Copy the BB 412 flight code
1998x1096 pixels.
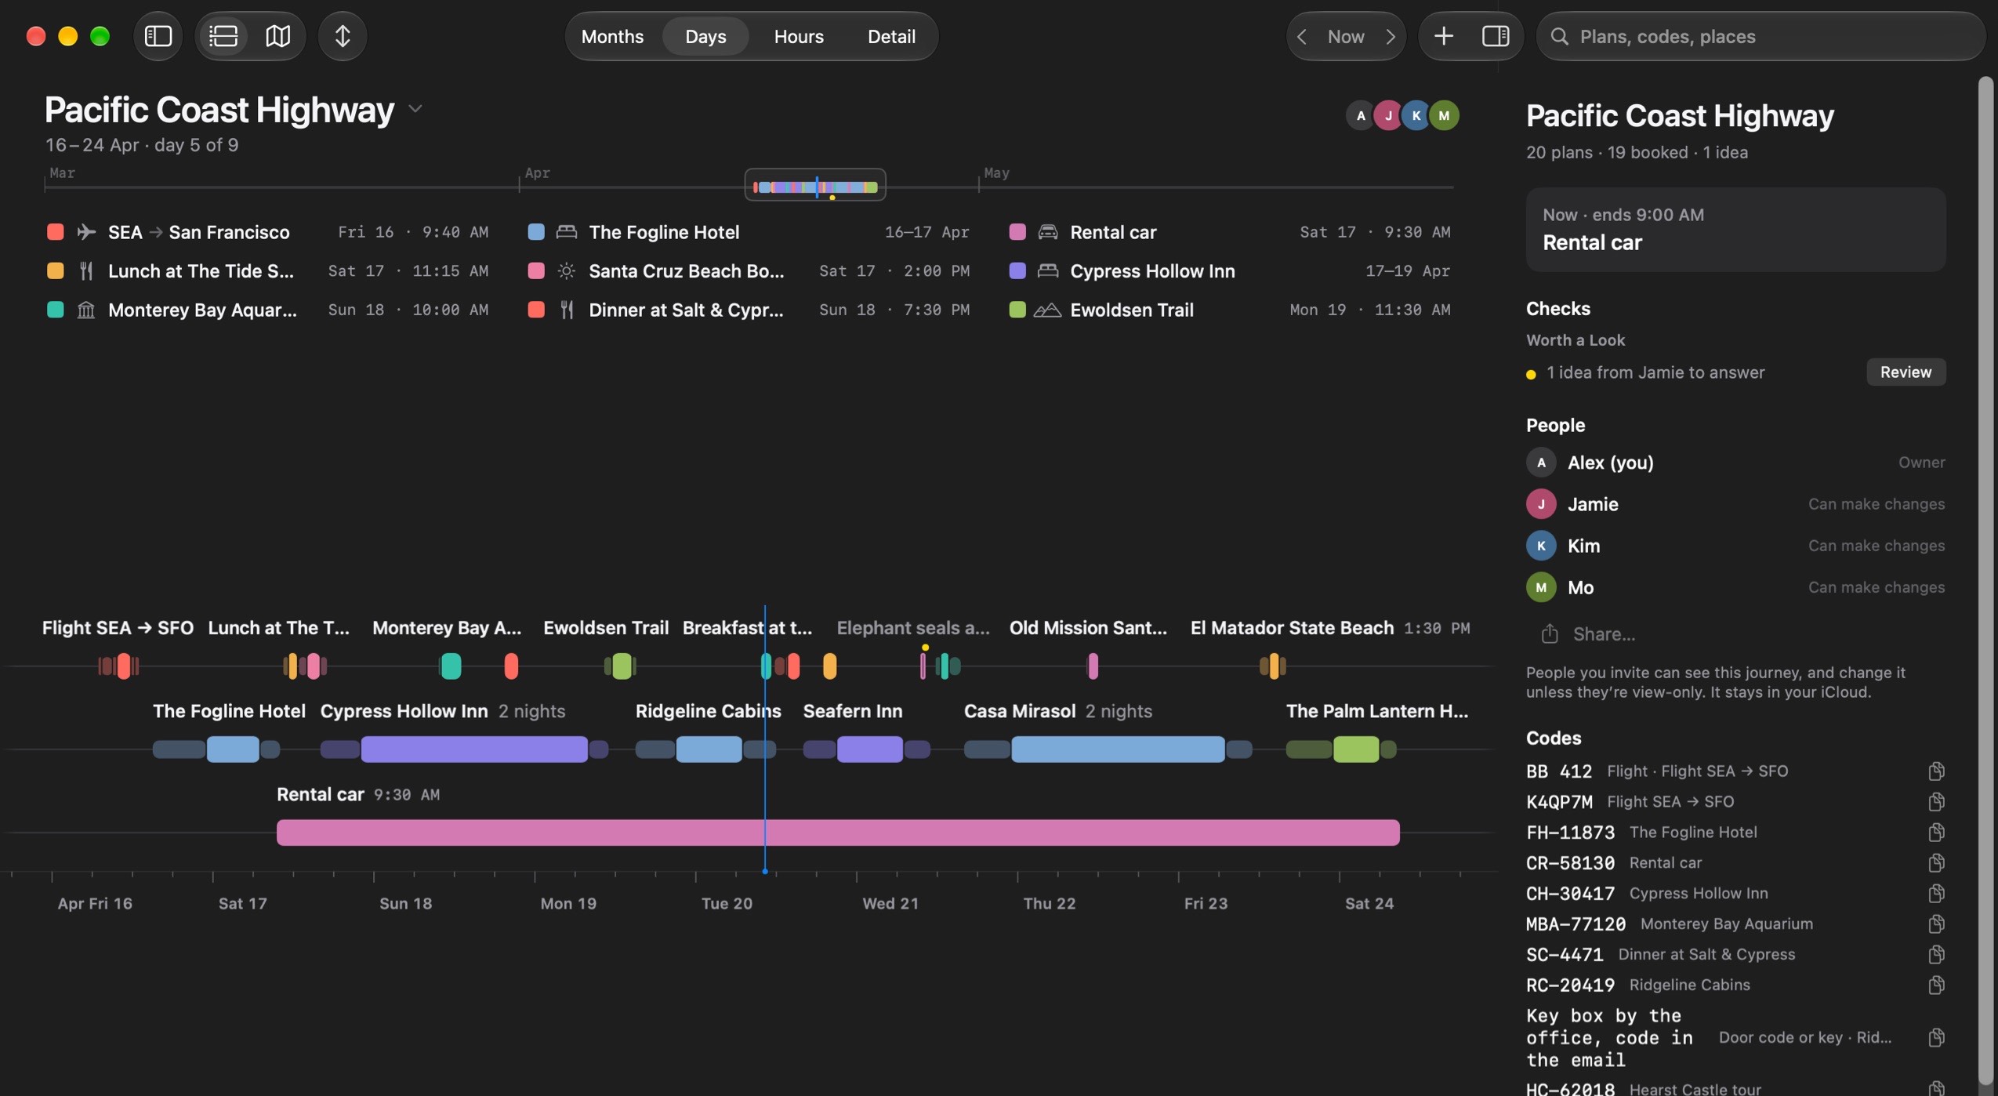[x=1936, y=771]
